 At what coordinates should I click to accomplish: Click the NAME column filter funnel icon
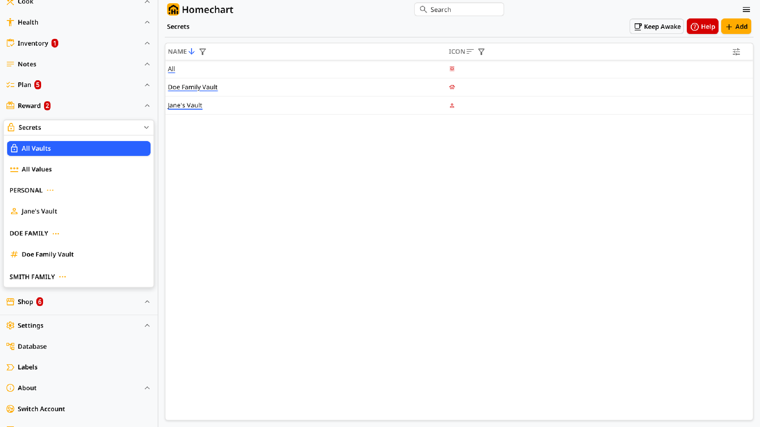pos(203,52)
